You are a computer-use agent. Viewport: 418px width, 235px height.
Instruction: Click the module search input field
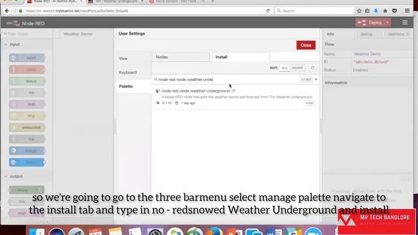[x=227, y=80]
